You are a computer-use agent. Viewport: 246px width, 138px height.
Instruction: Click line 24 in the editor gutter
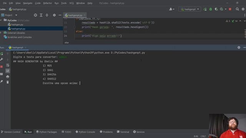65,36
